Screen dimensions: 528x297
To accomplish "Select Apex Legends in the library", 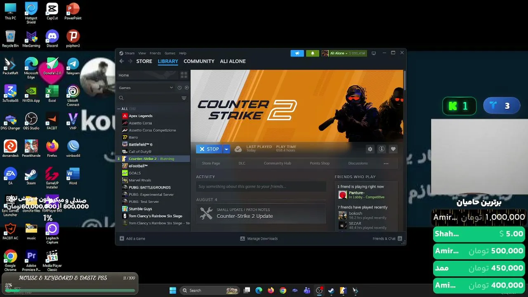I will pos(141,116).
